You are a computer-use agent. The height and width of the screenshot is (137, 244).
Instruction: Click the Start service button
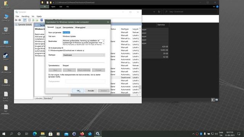tap(55, 70)
